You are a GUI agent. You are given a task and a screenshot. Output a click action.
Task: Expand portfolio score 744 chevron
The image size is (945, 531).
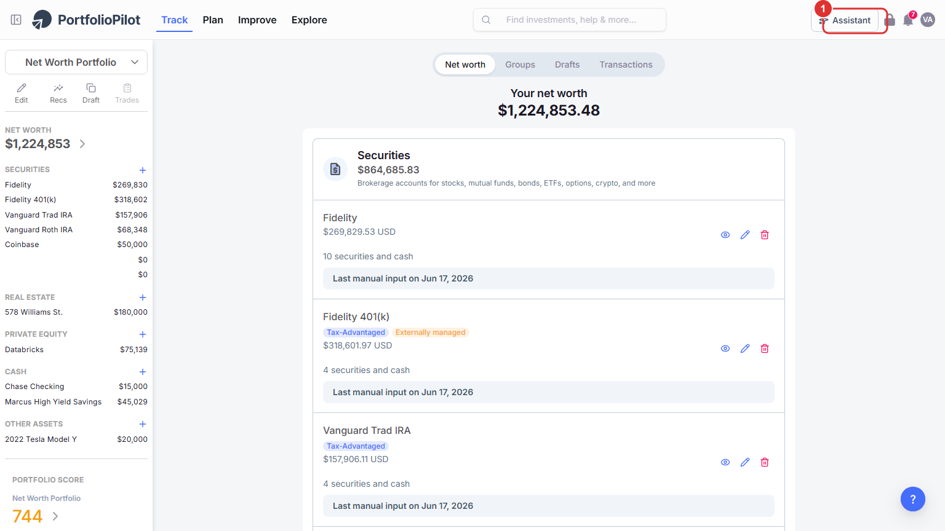55,516
